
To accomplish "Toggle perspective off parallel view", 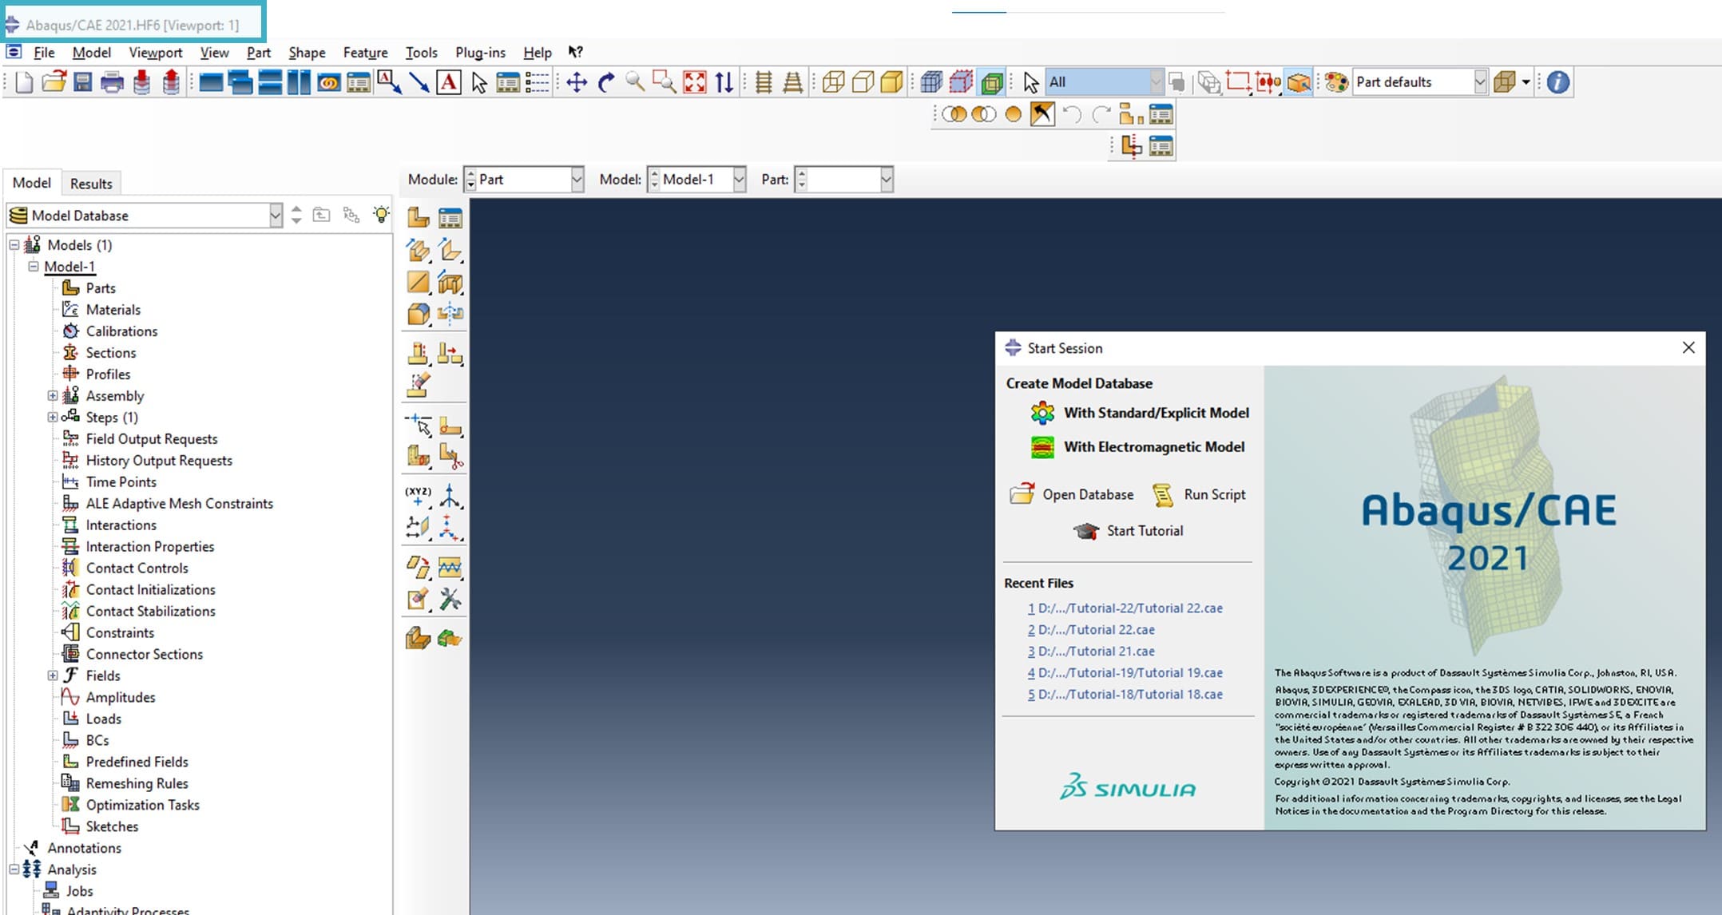I will coord(764,81).
